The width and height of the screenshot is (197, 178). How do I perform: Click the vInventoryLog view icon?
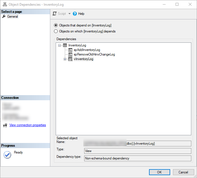(x=70, y=59)
